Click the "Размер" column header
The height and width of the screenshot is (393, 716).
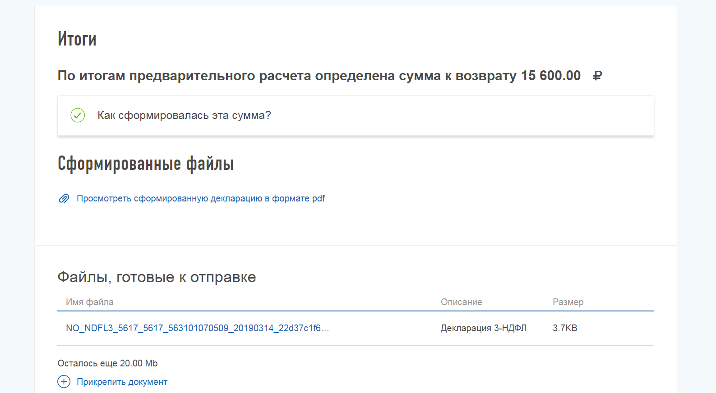[568, 302]
